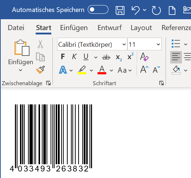Expand the font size dropdown arrow
The height and width of the screenshot is (178, 191).
(158, 45)
